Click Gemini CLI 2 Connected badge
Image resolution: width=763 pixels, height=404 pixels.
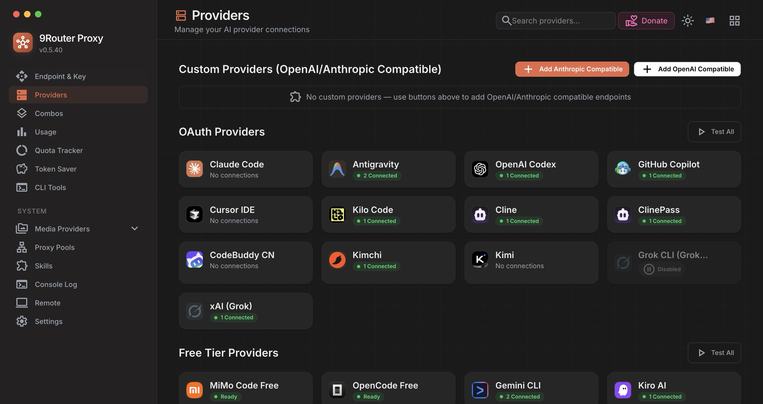(x=520, y=397)
